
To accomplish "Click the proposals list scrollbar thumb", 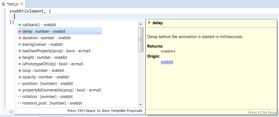I will pyautogui.click(x=141, y=39).
